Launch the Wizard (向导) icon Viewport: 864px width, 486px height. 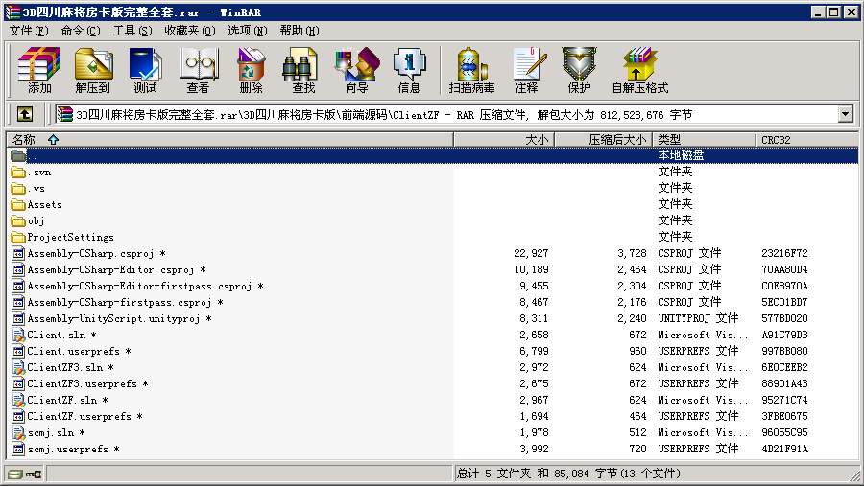(x=356, y=70)
